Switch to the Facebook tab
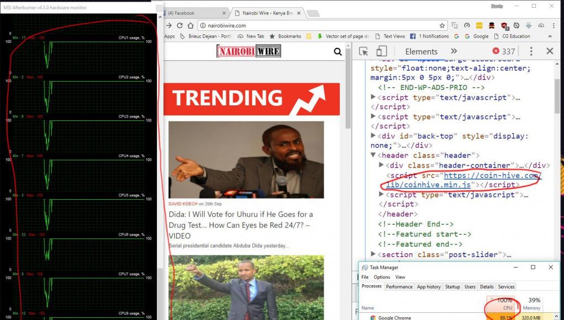Screen dimensions: 564x320 pyautogui.click(x=194, y=13)
